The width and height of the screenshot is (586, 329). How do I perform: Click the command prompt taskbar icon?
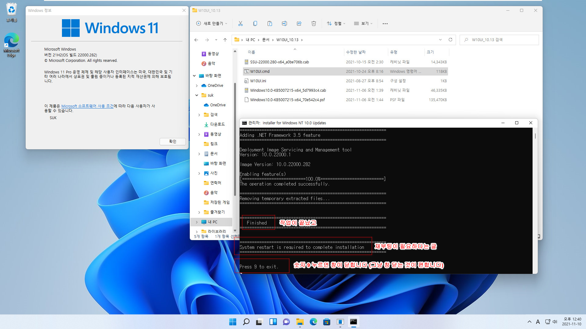coord(353,322)
